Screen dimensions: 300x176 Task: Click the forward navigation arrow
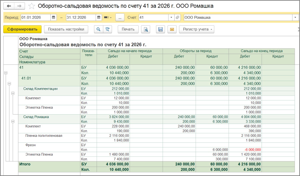click(19, 6)
